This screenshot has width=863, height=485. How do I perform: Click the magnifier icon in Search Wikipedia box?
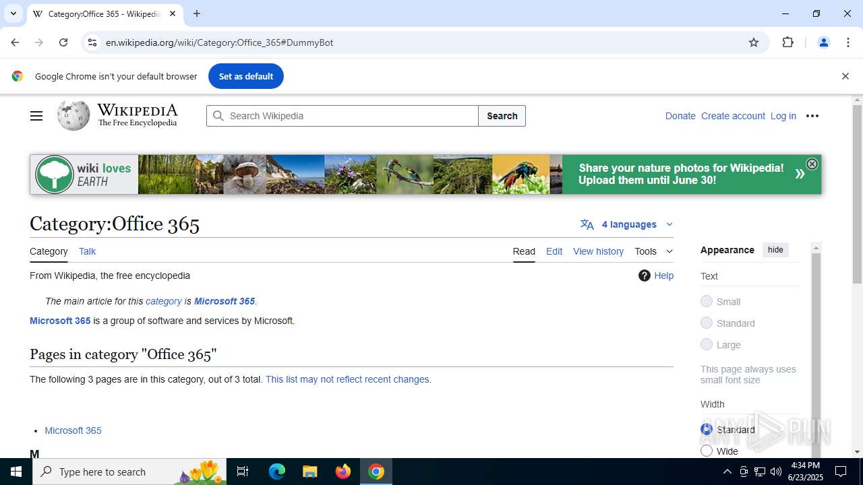click(x=218, y=116)
